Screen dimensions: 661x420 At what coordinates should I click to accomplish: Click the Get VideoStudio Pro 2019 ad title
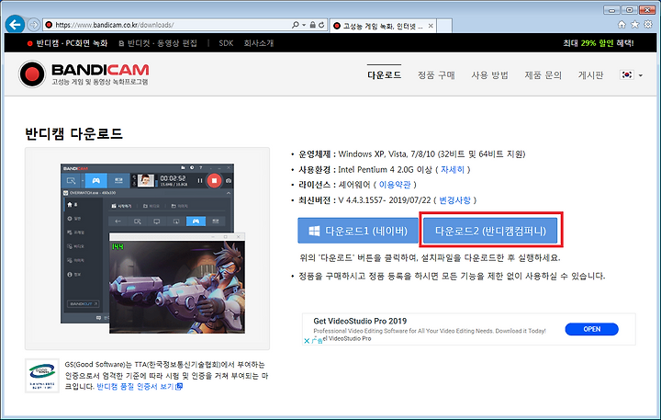pyautogui.click(x=360, y=321)
